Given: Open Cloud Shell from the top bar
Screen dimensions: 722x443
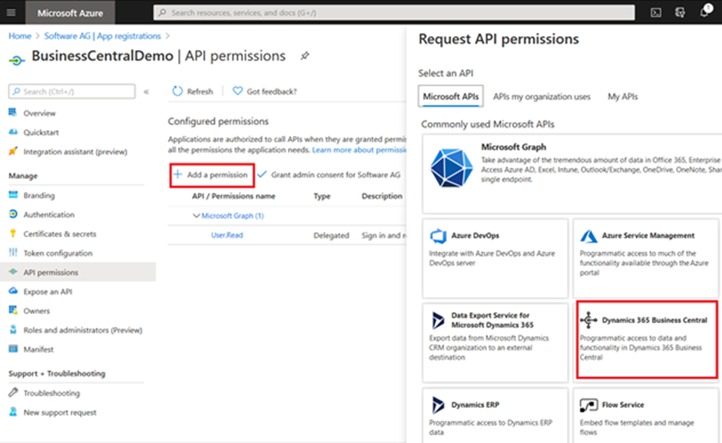Looking at the screenshot, I should (655, 12).
